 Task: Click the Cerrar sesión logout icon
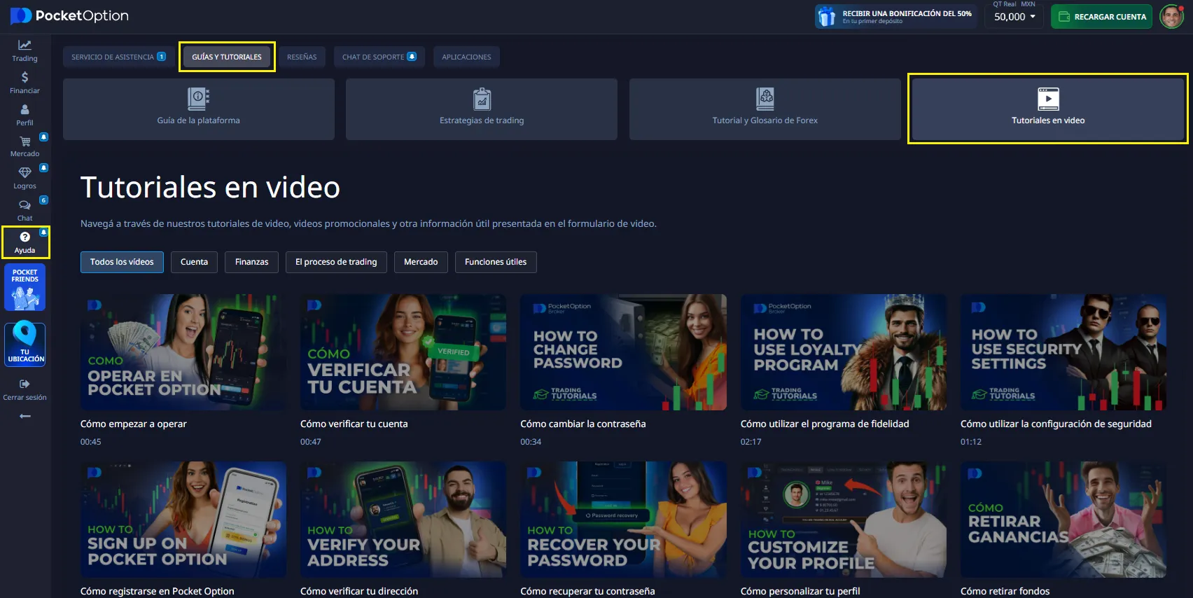[x=25, y=384]
